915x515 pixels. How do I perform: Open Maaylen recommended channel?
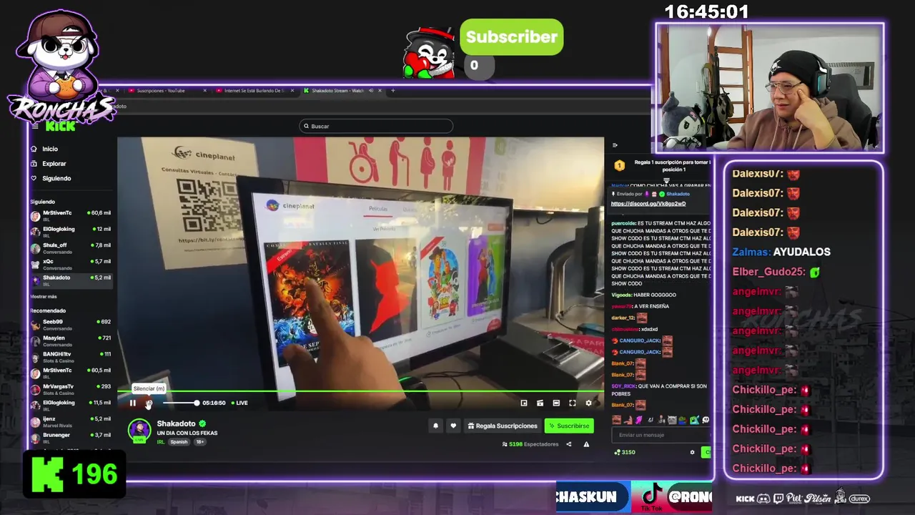coord(71,340)
